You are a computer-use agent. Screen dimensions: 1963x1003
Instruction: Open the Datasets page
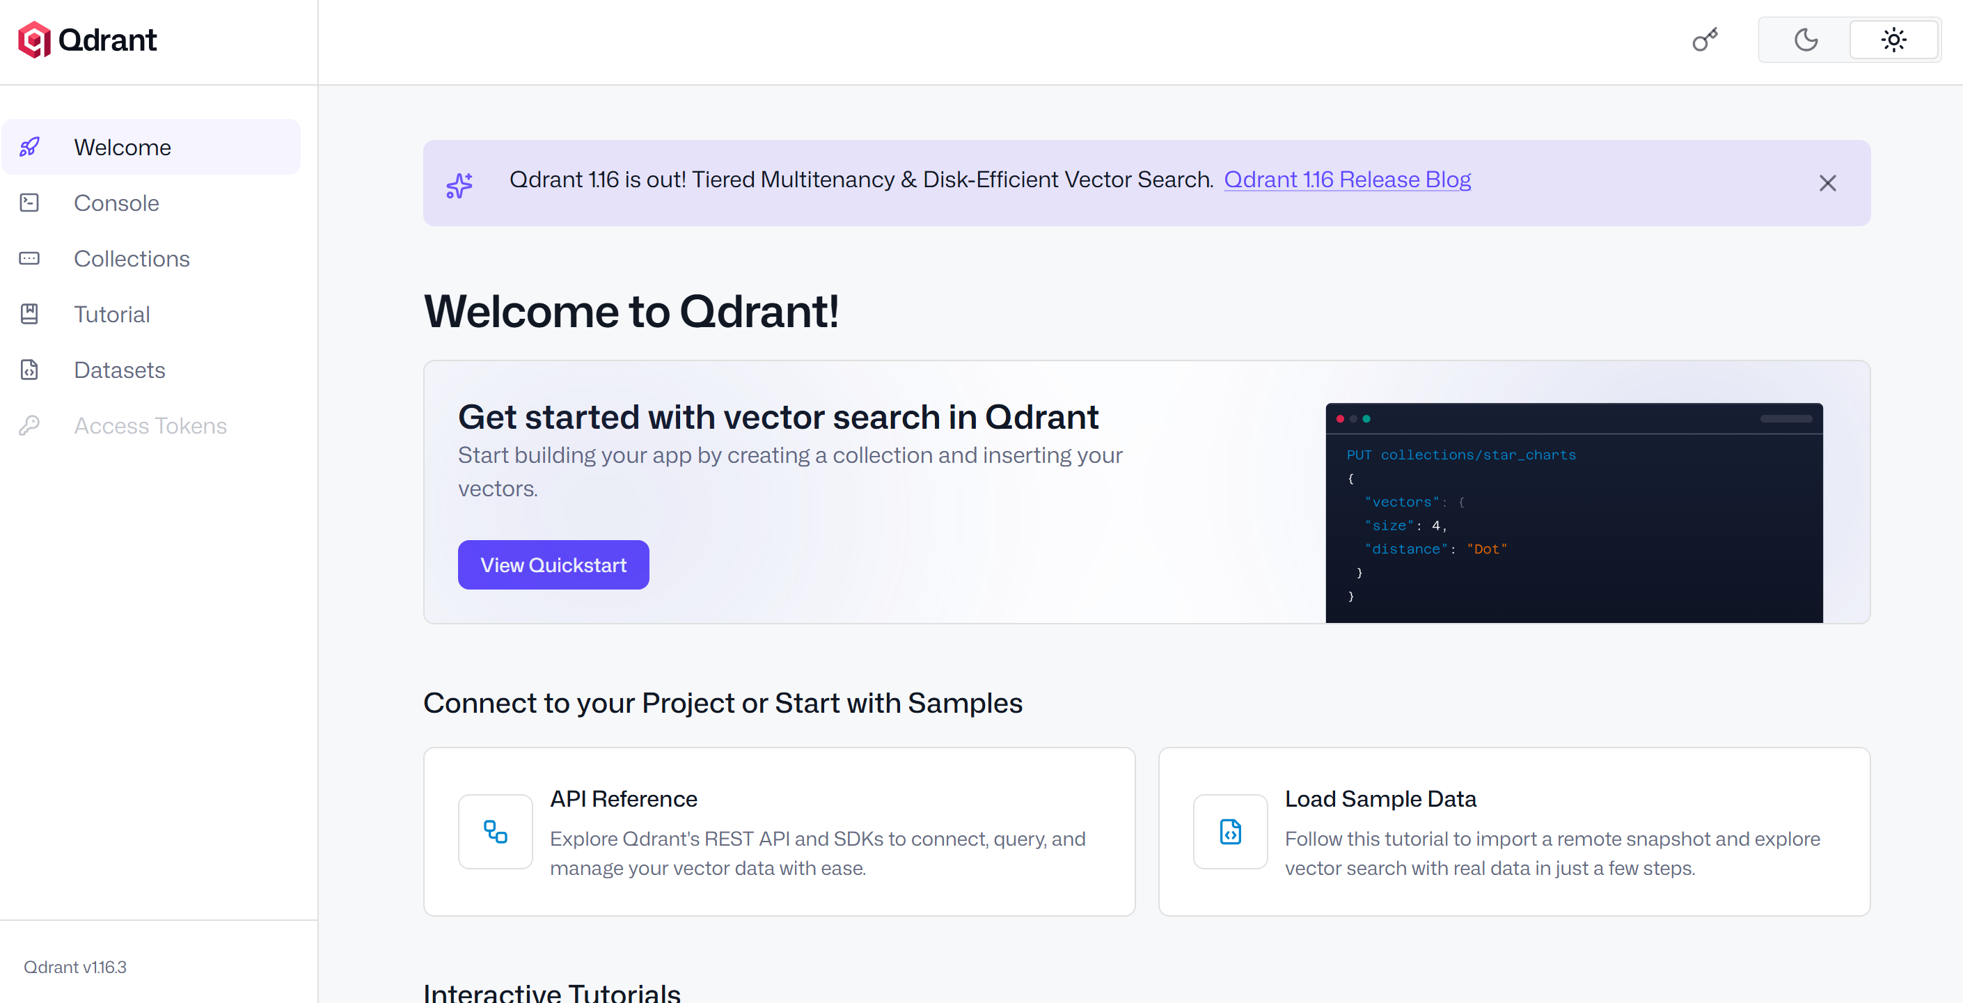(120, 370)
